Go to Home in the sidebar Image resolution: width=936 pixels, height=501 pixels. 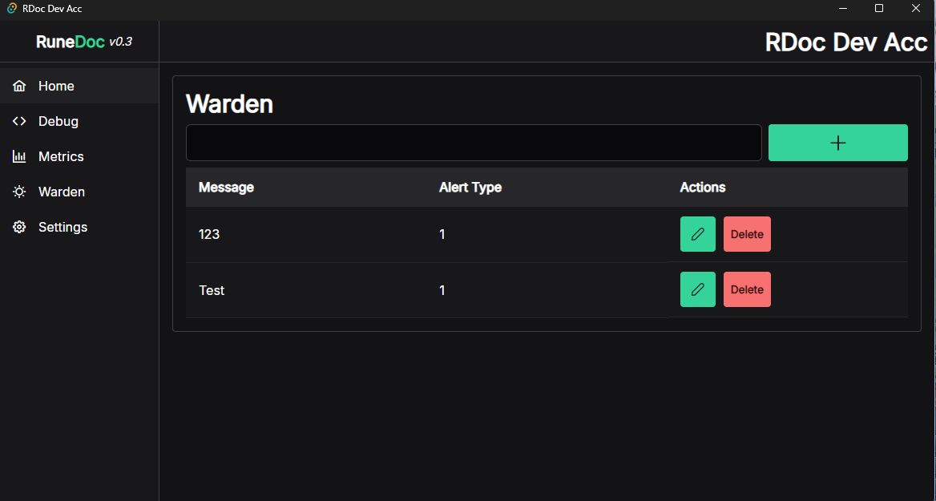pyautogui.click(x=56, y=86)
